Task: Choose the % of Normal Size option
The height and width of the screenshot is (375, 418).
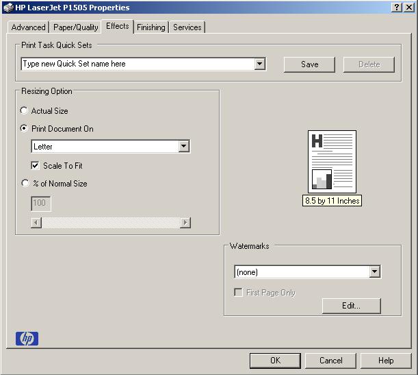Action: pyautogui.click(x=25, y=183)
